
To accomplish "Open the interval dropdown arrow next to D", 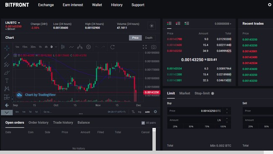I will [56, 47].
